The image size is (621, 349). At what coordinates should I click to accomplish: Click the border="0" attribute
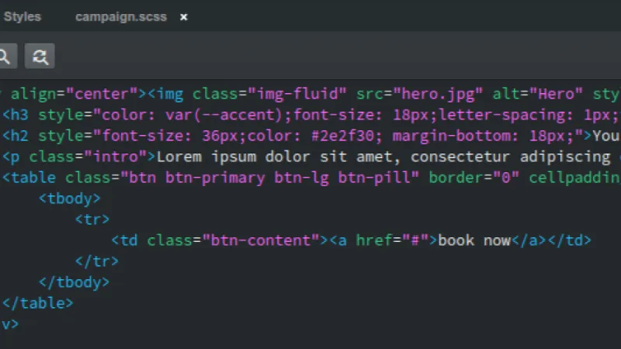coord(474,178)
